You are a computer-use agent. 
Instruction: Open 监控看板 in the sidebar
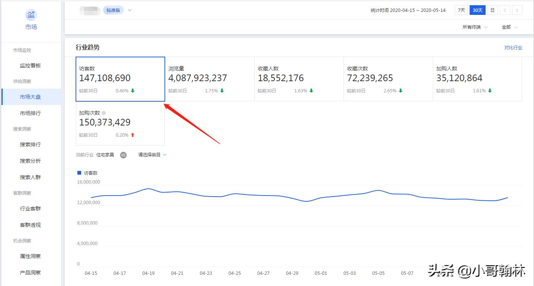31,66
